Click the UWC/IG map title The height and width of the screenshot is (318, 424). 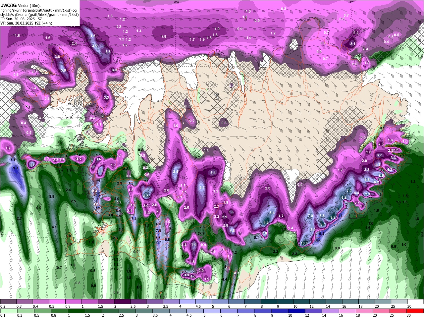pos(8,6)
